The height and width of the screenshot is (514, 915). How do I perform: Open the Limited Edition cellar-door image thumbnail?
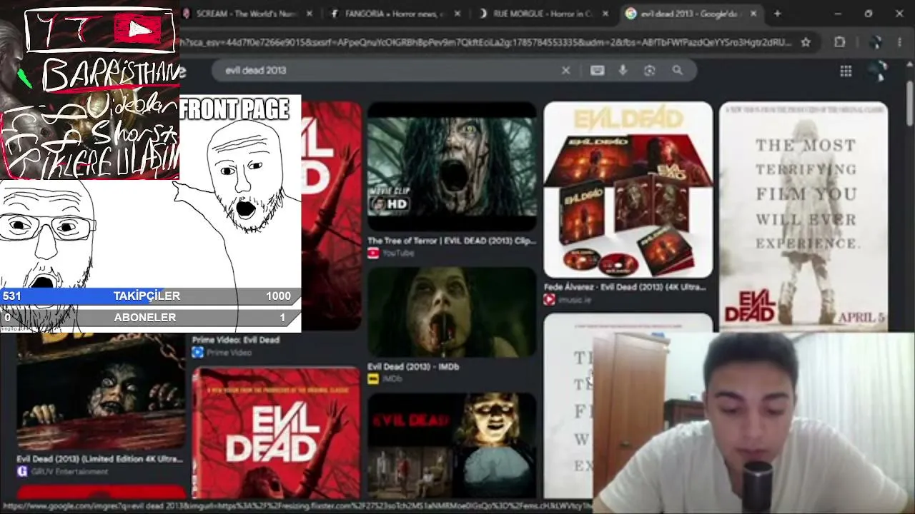tap(100, 392)
